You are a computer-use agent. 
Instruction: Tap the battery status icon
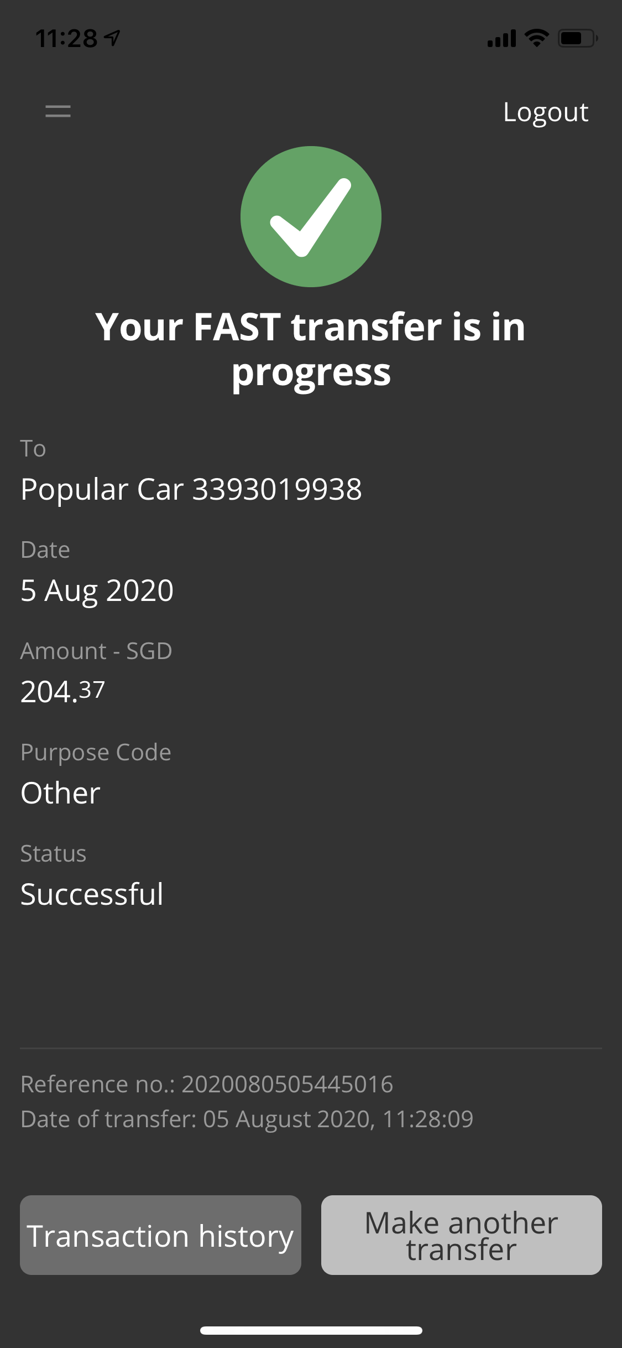click(x=577, y=39)
